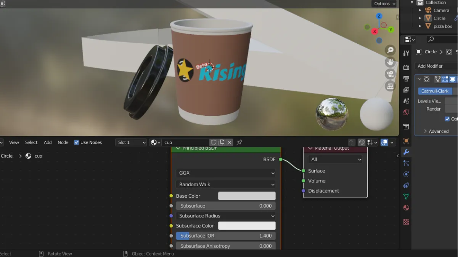Create a new material copy

[222, 142]
